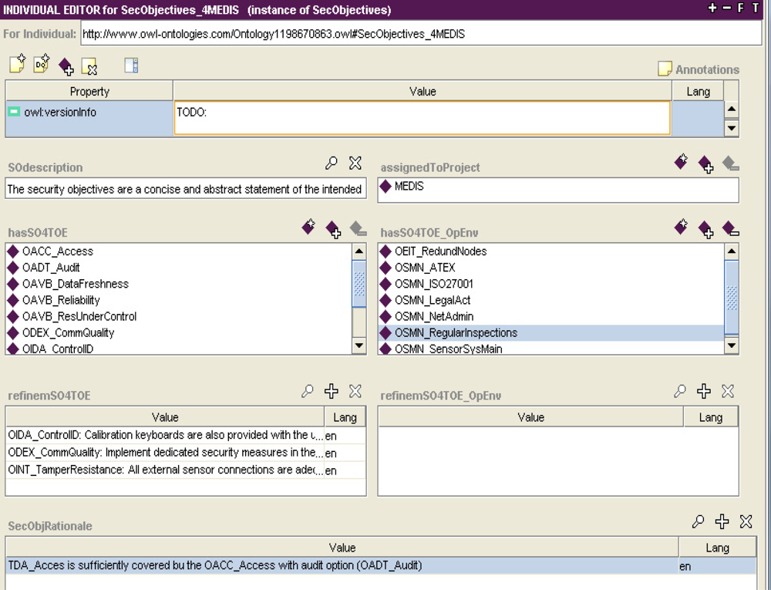
Task: Click the create annotation value icon
Action: click(x=17, y=66)
